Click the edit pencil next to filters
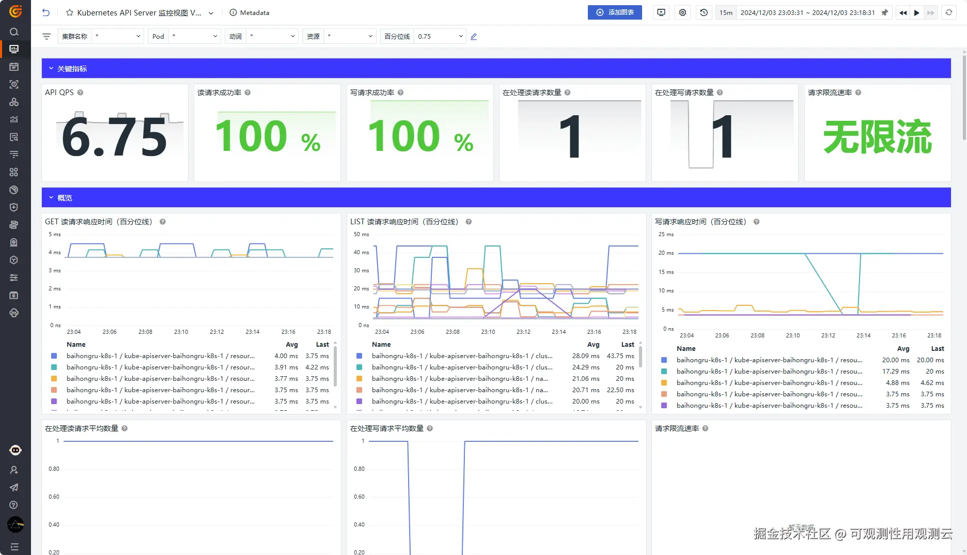Viewport: 967px width, 555px height. click(474, 37)
